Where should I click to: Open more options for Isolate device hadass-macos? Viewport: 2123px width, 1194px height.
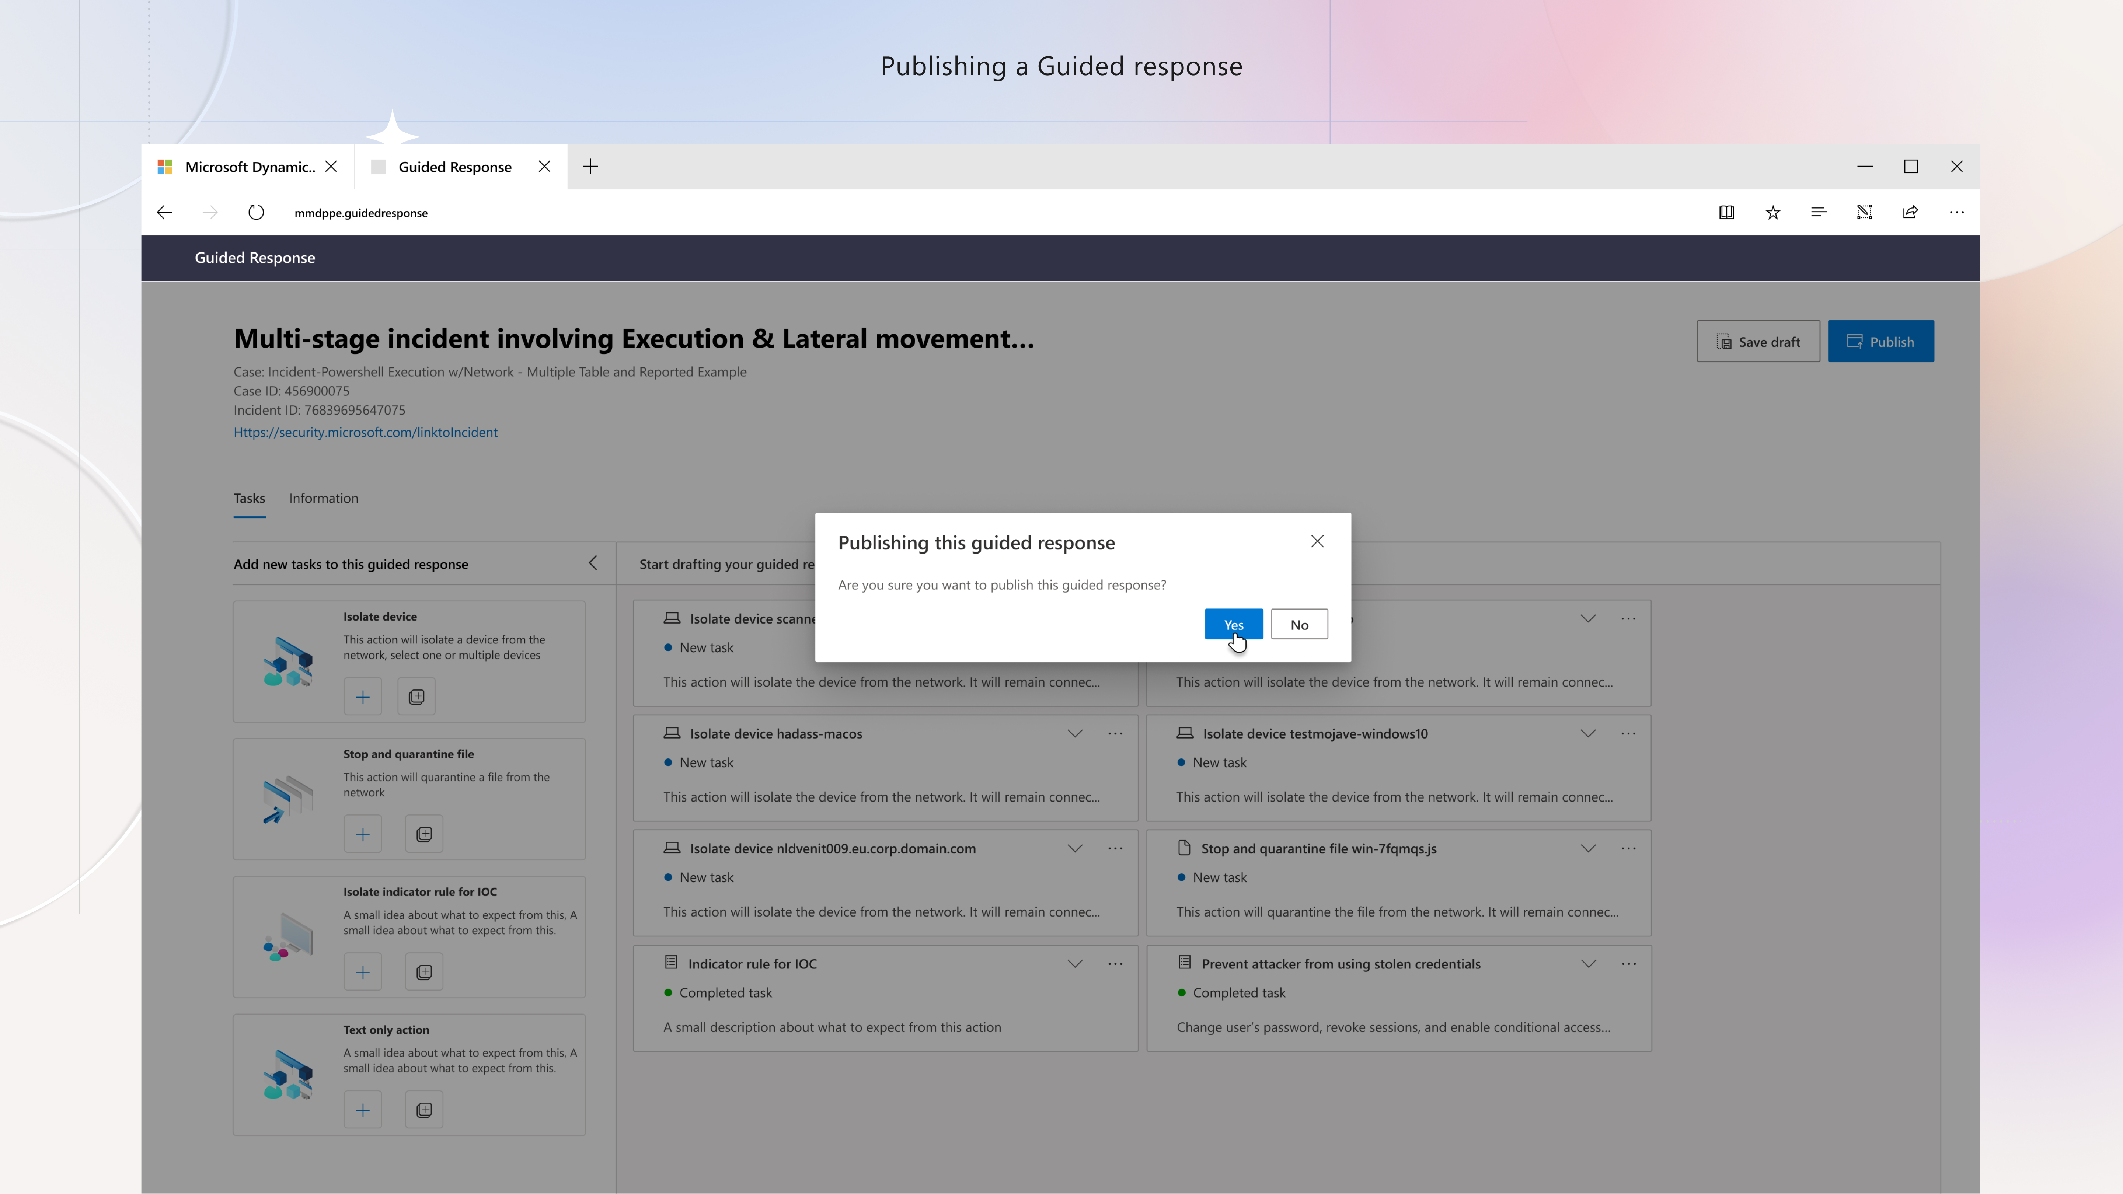tap(1115, 733)
